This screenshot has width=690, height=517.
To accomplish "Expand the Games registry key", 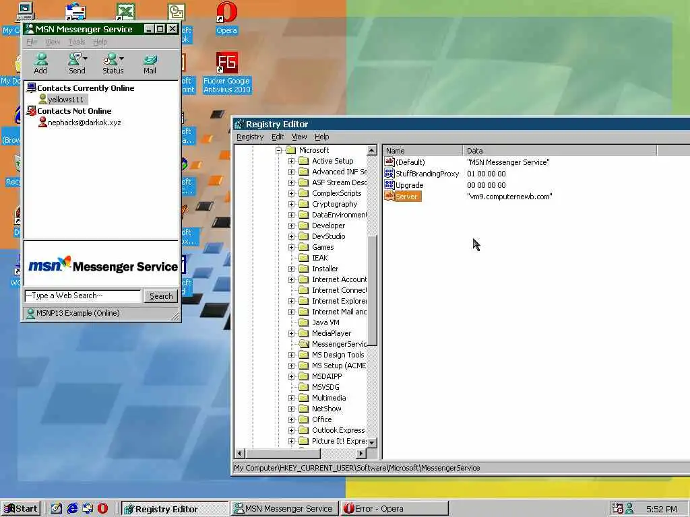I will click(291, 248).
